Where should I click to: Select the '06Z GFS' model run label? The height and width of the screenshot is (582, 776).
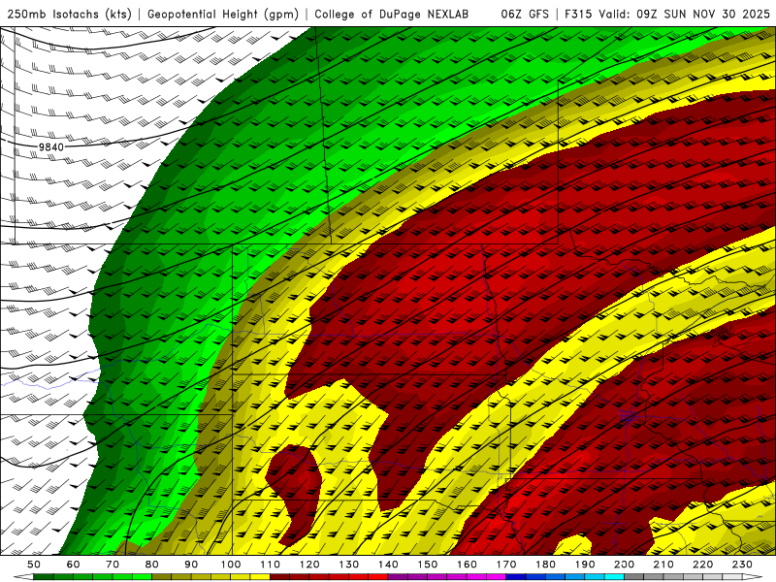pos(524,14)
